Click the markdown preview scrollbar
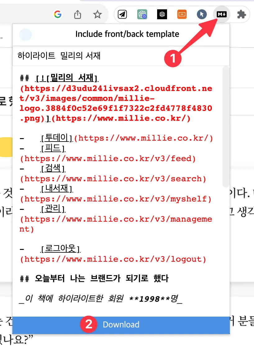This screenshot has width=254, height=352. click(x=226, y=126)
